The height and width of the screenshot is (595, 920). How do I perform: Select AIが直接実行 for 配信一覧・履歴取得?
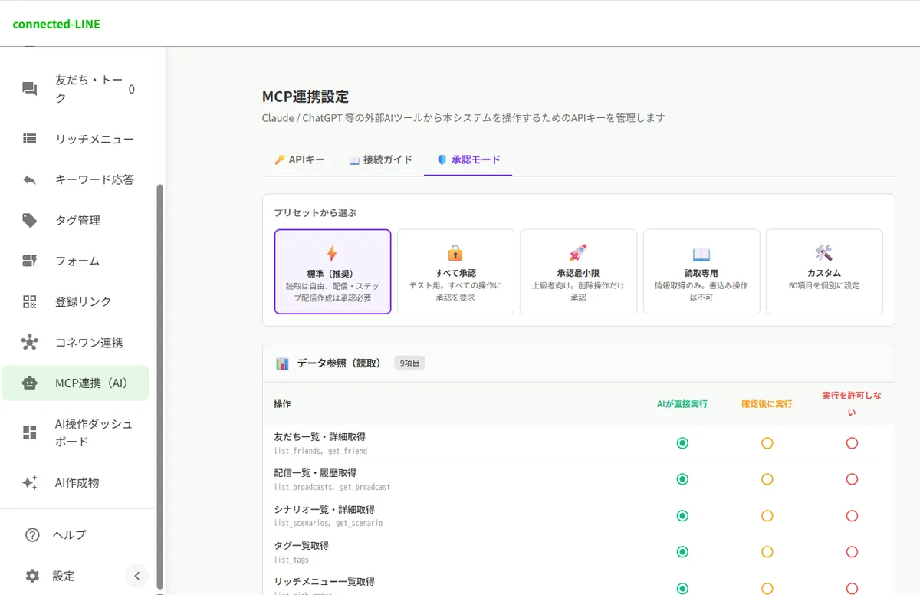[682, 479]
